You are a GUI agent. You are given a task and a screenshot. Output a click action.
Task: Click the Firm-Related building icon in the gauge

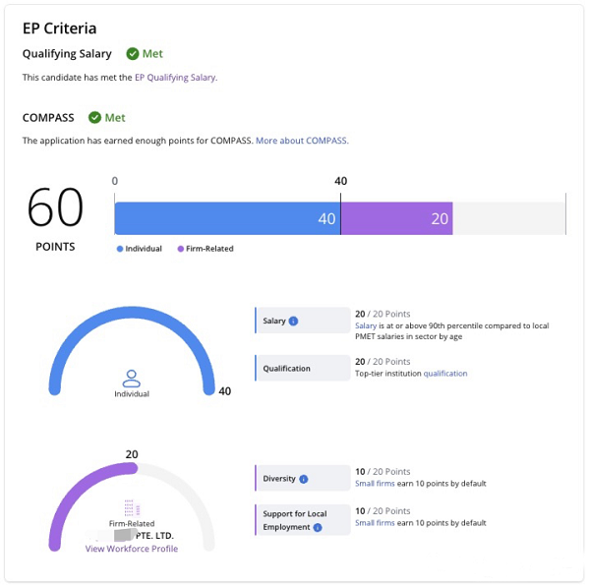(x=132, y=508)
